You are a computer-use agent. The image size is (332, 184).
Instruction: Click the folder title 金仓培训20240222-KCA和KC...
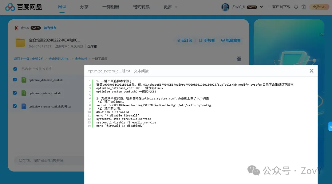[x=54, y=40]
